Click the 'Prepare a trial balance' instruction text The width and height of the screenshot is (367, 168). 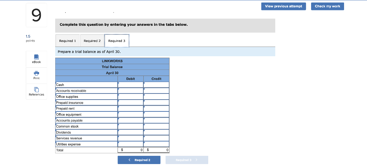coord(89,52)
